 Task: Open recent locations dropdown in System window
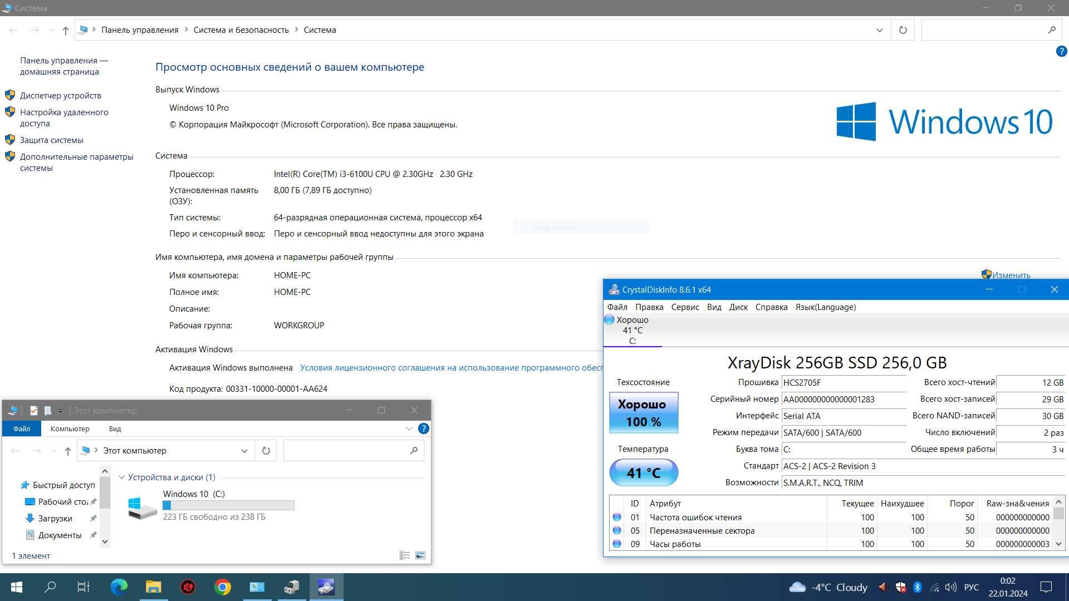click(51, 30)
